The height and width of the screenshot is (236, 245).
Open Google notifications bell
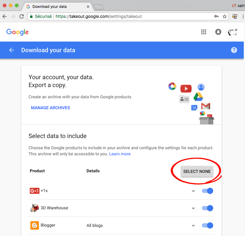[x=218, y=32]
